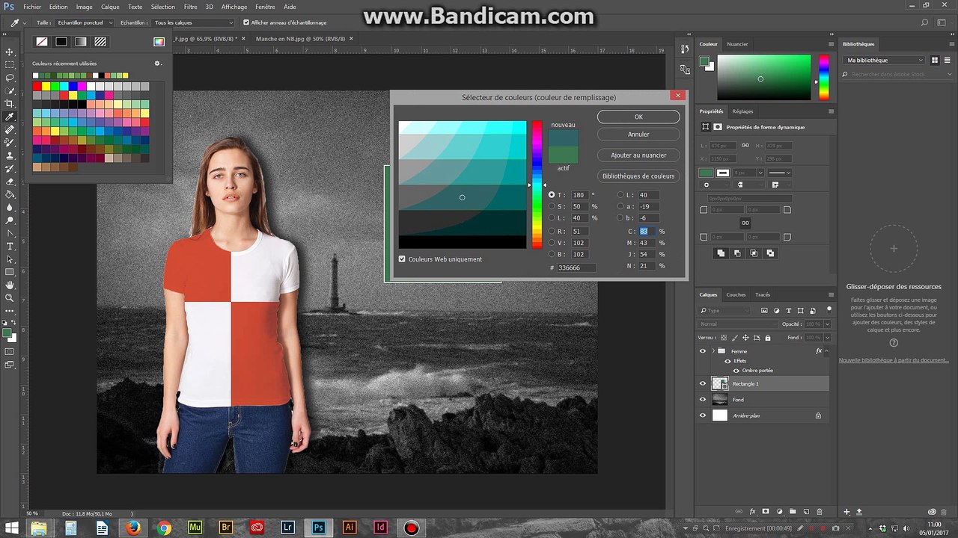Add a layer mask
This screenshot has height=538, width=958.
click(x=766, y=512)
